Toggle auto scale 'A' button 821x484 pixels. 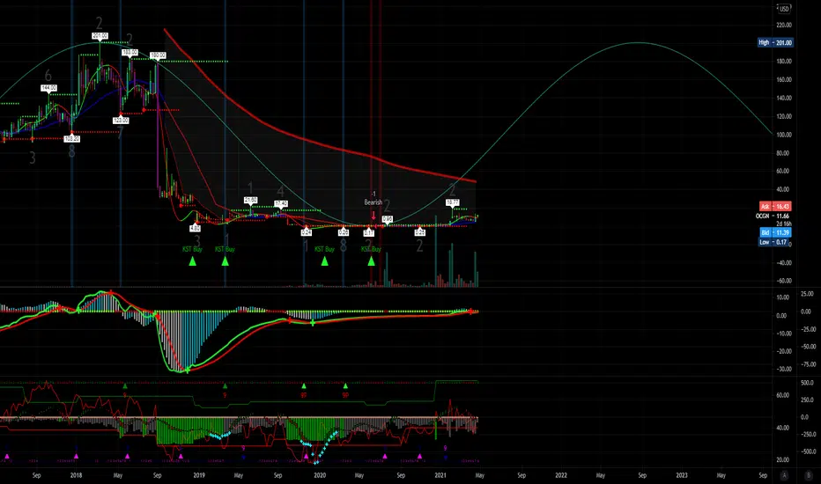[784, 475]
